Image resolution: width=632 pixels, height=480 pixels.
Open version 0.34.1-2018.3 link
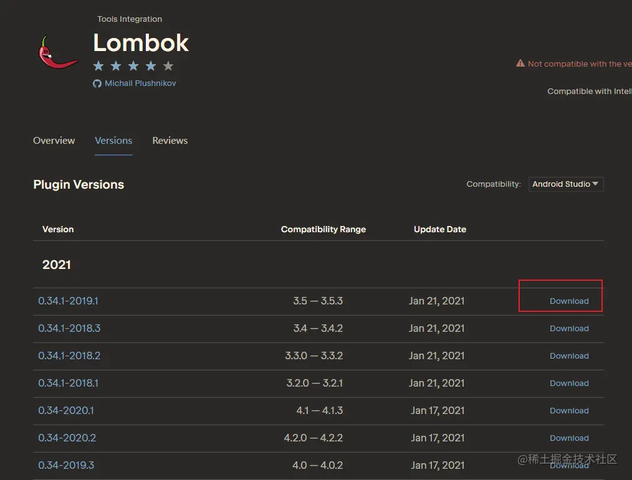69,328
